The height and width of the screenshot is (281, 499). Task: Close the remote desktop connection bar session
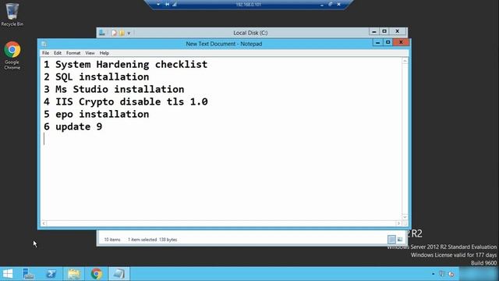(338, 5)
